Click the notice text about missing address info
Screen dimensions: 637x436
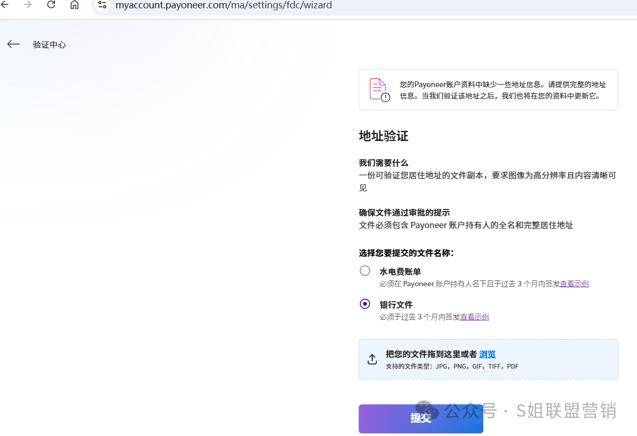pyautogui.click(x=503, y=90)
